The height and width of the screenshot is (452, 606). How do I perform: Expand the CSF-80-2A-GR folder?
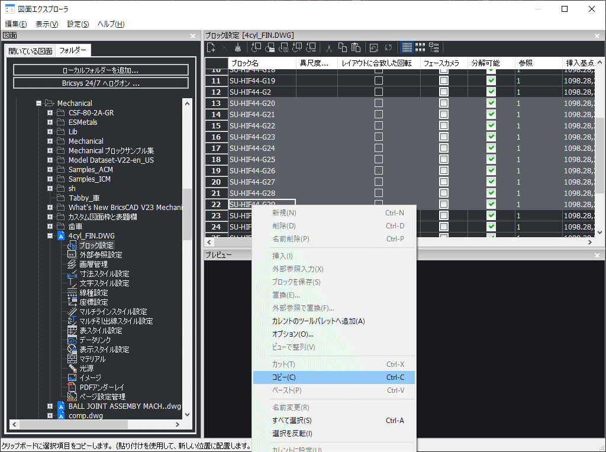[x=50, y=113]
